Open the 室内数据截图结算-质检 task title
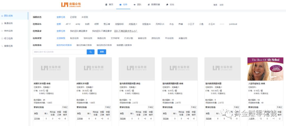 [130, 84]
